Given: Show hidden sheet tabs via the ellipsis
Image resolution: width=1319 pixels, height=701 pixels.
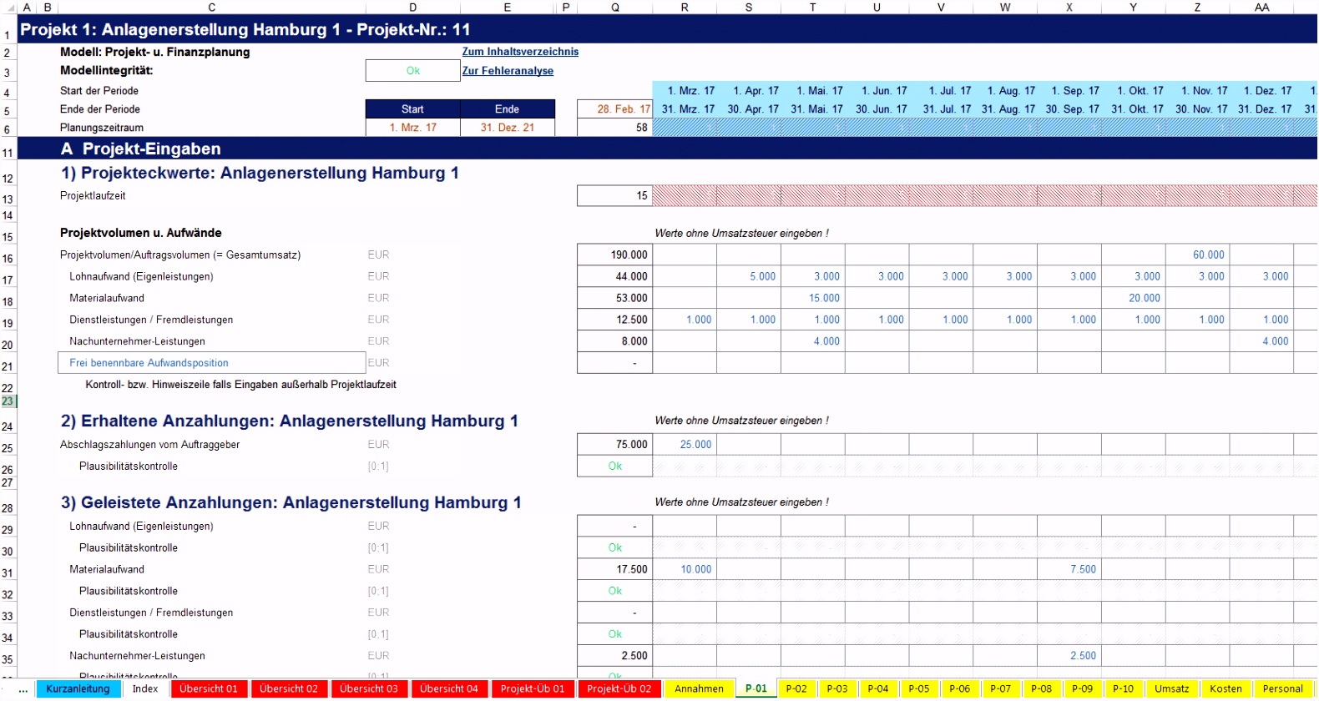Looking at the screenshot, I should pyautogui.click(x=23, y=689).
